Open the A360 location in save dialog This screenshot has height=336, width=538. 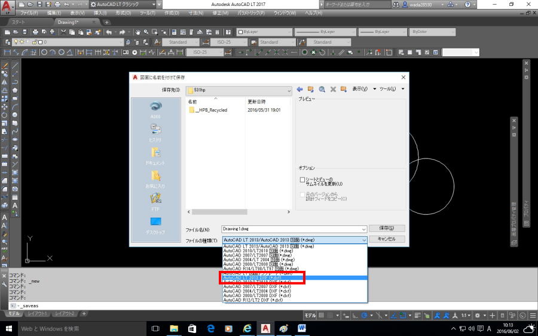pos(155,110)
